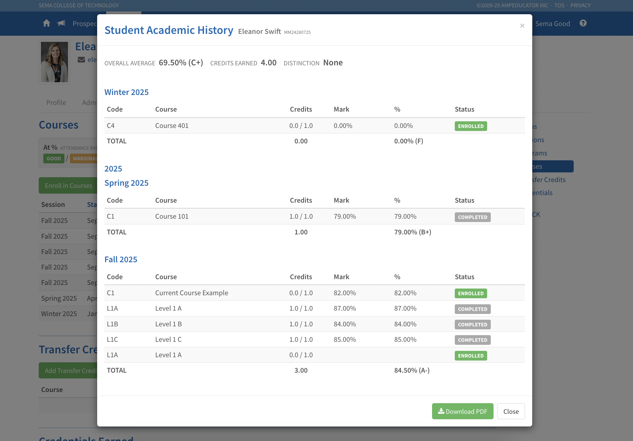633x441 pixels.
Task: Open the help question mark icon
Action: click(x=583, y=23)
